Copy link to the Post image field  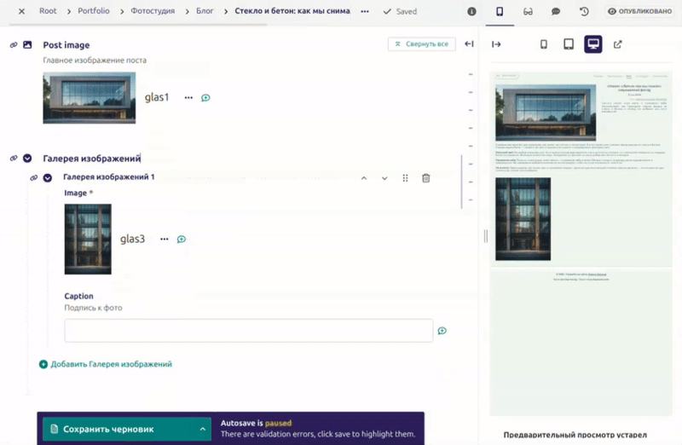tap(14, 45)
